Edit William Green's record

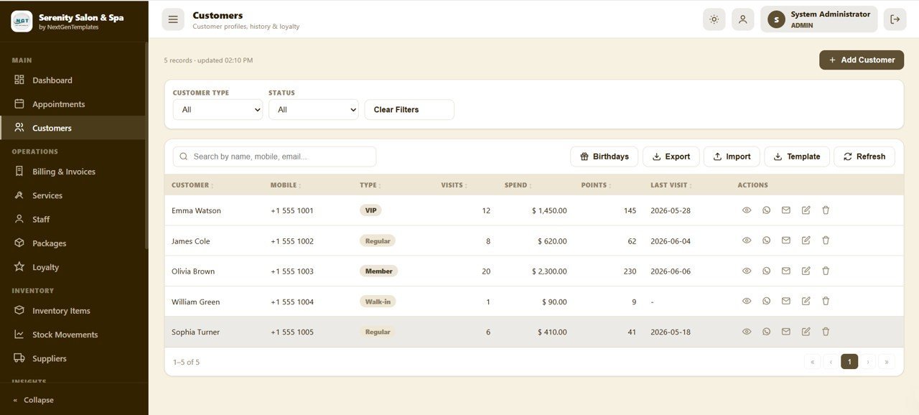(x=806, y=302)
